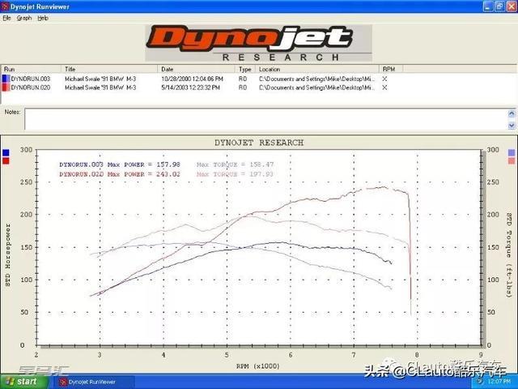Open the Help menu

tap(43, 18)
